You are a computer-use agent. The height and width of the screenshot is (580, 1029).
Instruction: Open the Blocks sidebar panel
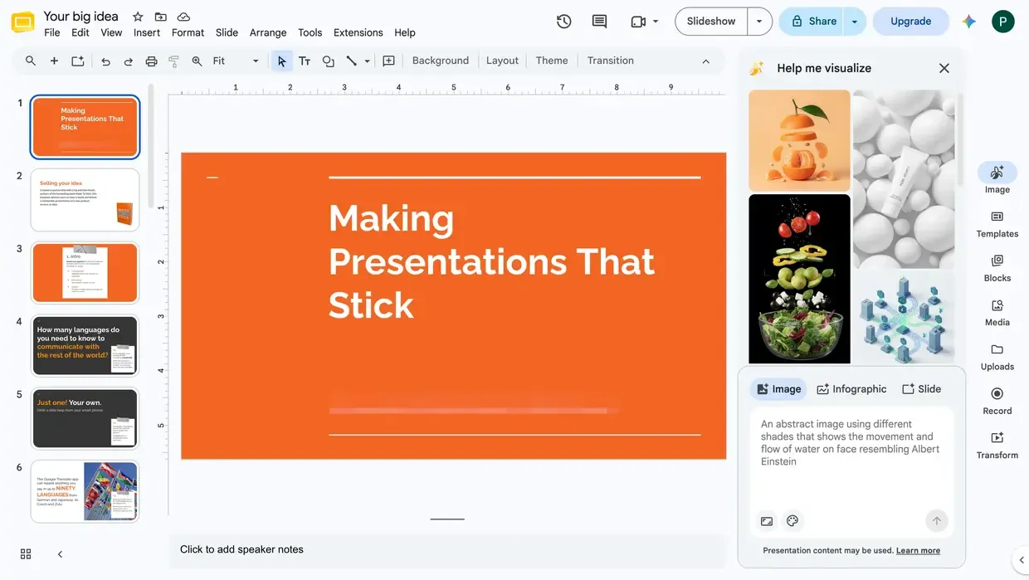pos(997,267)
